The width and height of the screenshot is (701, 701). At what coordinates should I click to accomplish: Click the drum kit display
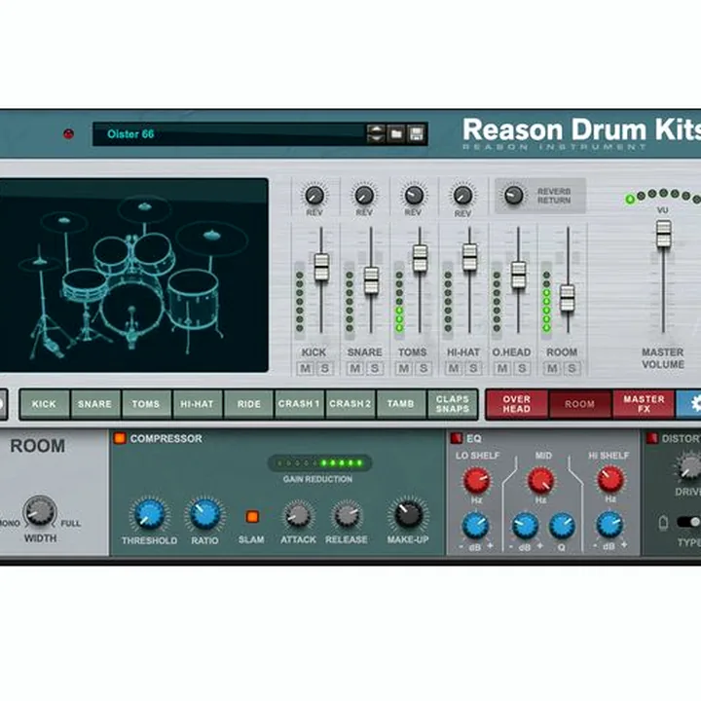[x=133, y=275]
